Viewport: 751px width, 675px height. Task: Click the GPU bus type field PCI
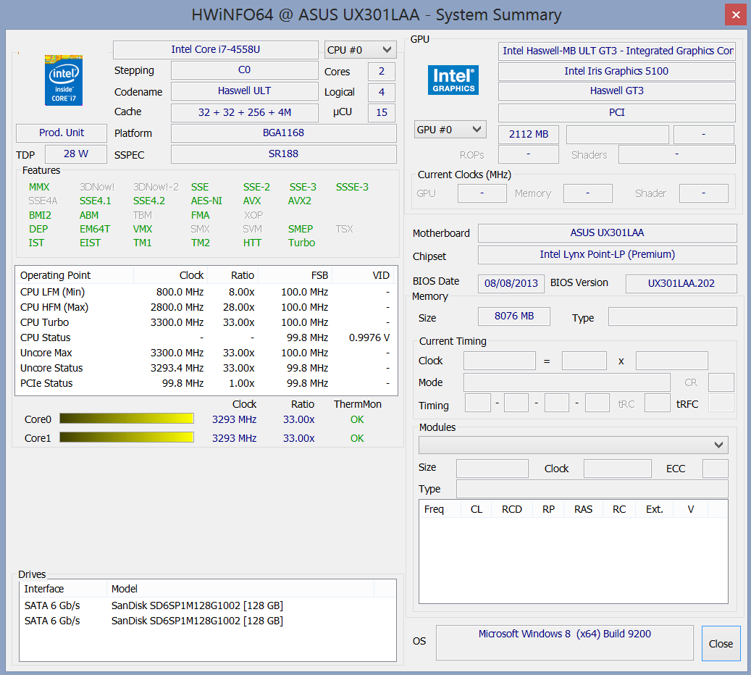(x=616, y=112)
